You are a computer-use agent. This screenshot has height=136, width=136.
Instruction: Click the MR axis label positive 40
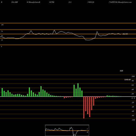132,89
